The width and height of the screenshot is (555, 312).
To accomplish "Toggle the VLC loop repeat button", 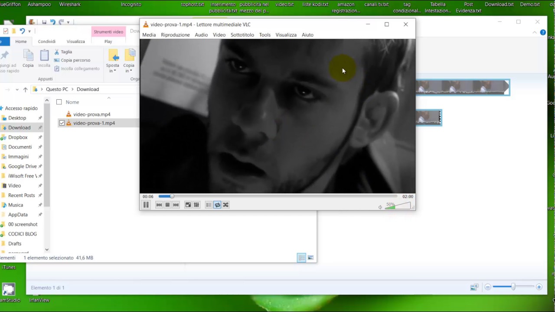I will tap(217, 205).
